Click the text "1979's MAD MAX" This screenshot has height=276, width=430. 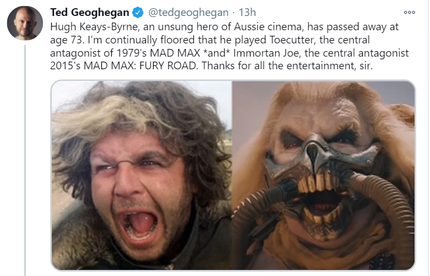[x=158, y=53]
